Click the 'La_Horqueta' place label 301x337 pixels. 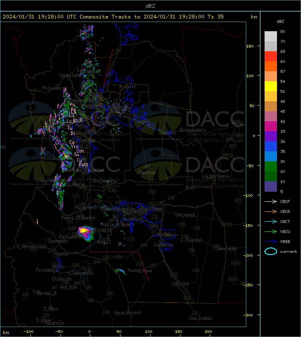(216, 176)
